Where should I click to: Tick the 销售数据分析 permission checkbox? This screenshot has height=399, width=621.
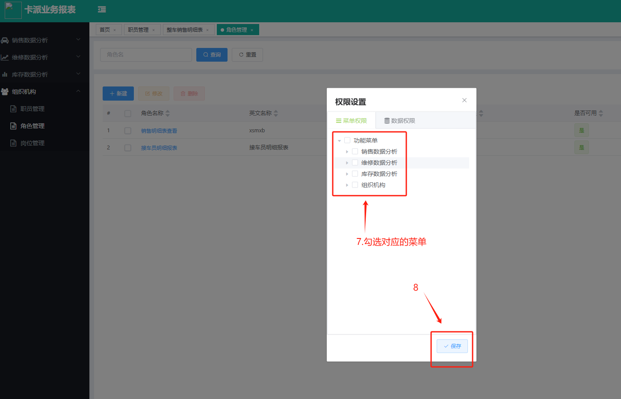point(355,152)
